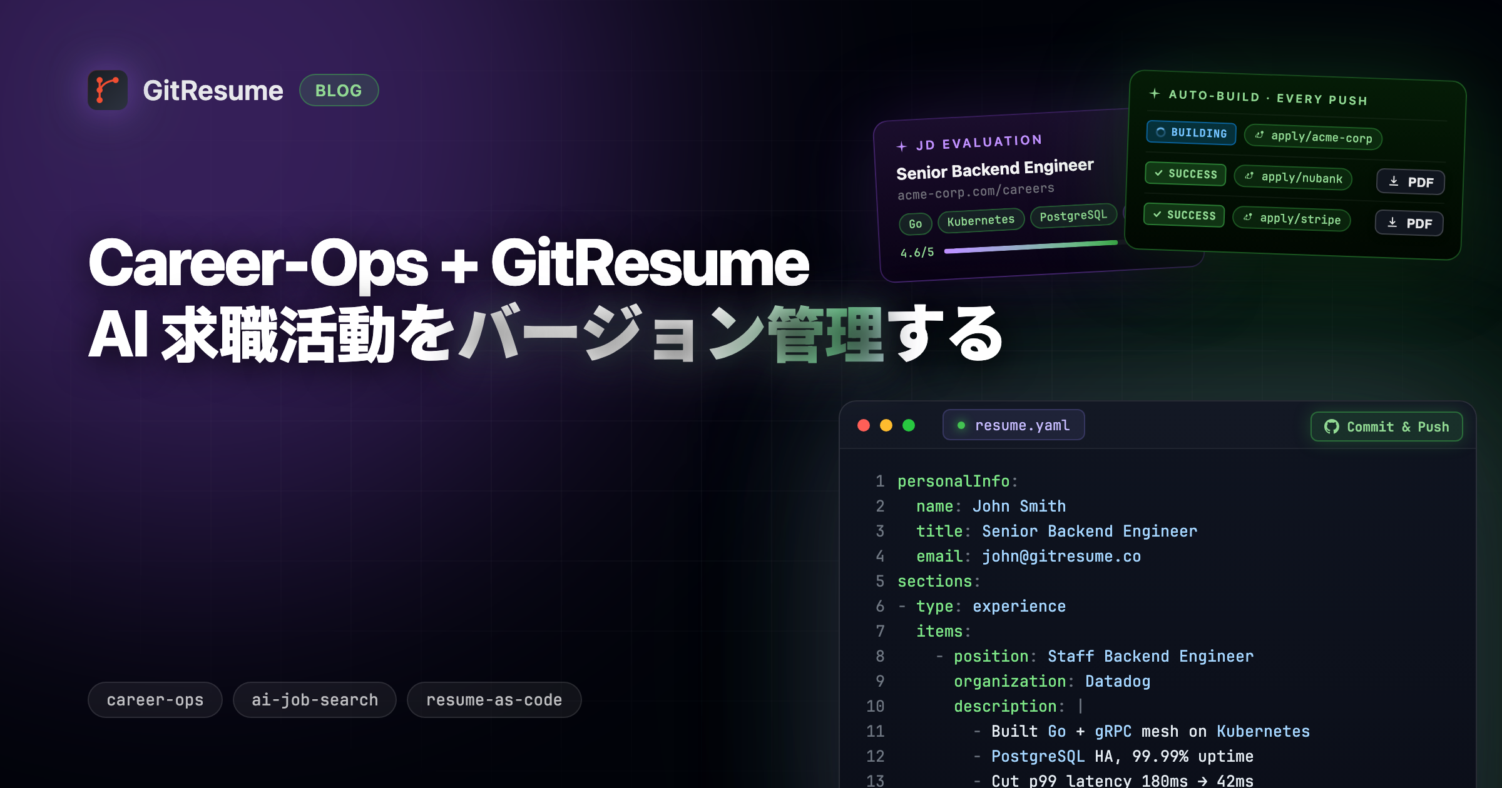The width and height of the screenshot is (1502, 788).
Task: Click the GitResume logo icon
Action: [x=108, y=90]
